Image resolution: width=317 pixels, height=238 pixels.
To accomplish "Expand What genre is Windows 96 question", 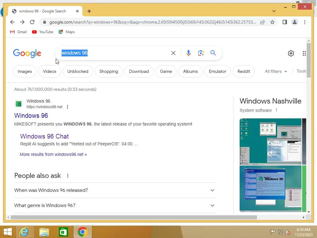I will (115, 205).
